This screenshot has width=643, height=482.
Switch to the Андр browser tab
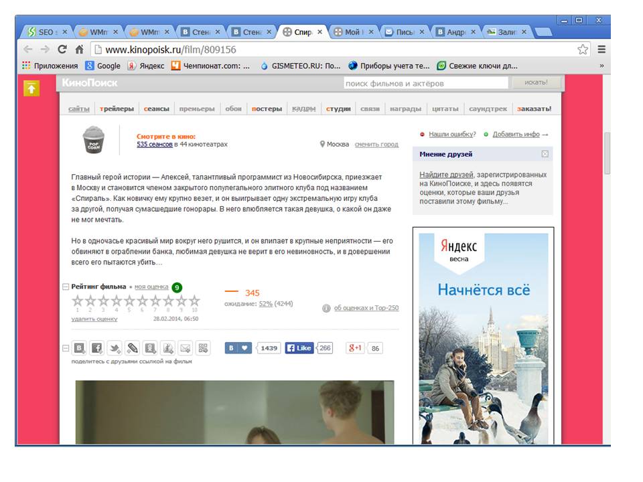pos(456,32)
